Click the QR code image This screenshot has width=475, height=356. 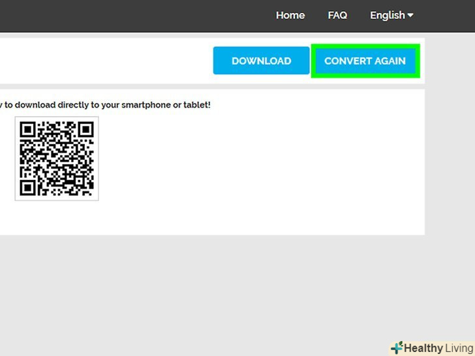pos(57,158)
